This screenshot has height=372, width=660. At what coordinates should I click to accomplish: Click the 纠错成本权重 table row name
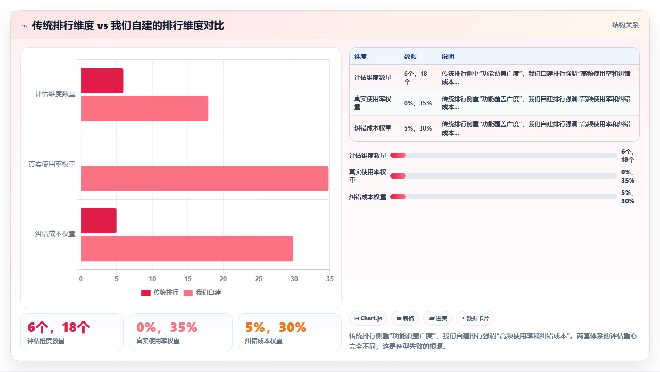[373, 128]
